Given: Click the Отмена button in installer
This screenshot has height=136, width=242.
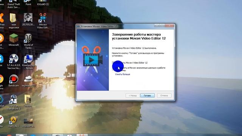Looking at the screenshot, I should pyautogui.click(x=164, y=96).
